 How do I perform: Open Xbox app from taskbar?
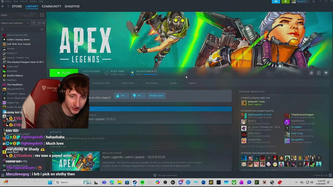tap(234, 182)
